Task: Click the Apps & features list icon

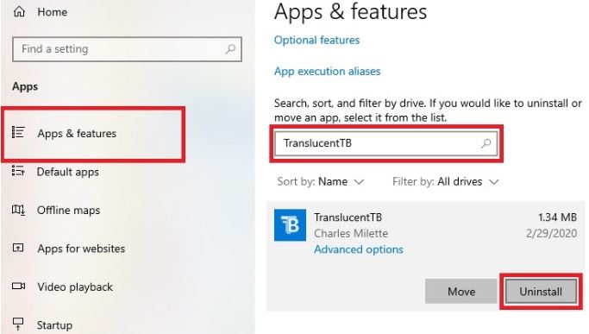Action: coord(18,132)
